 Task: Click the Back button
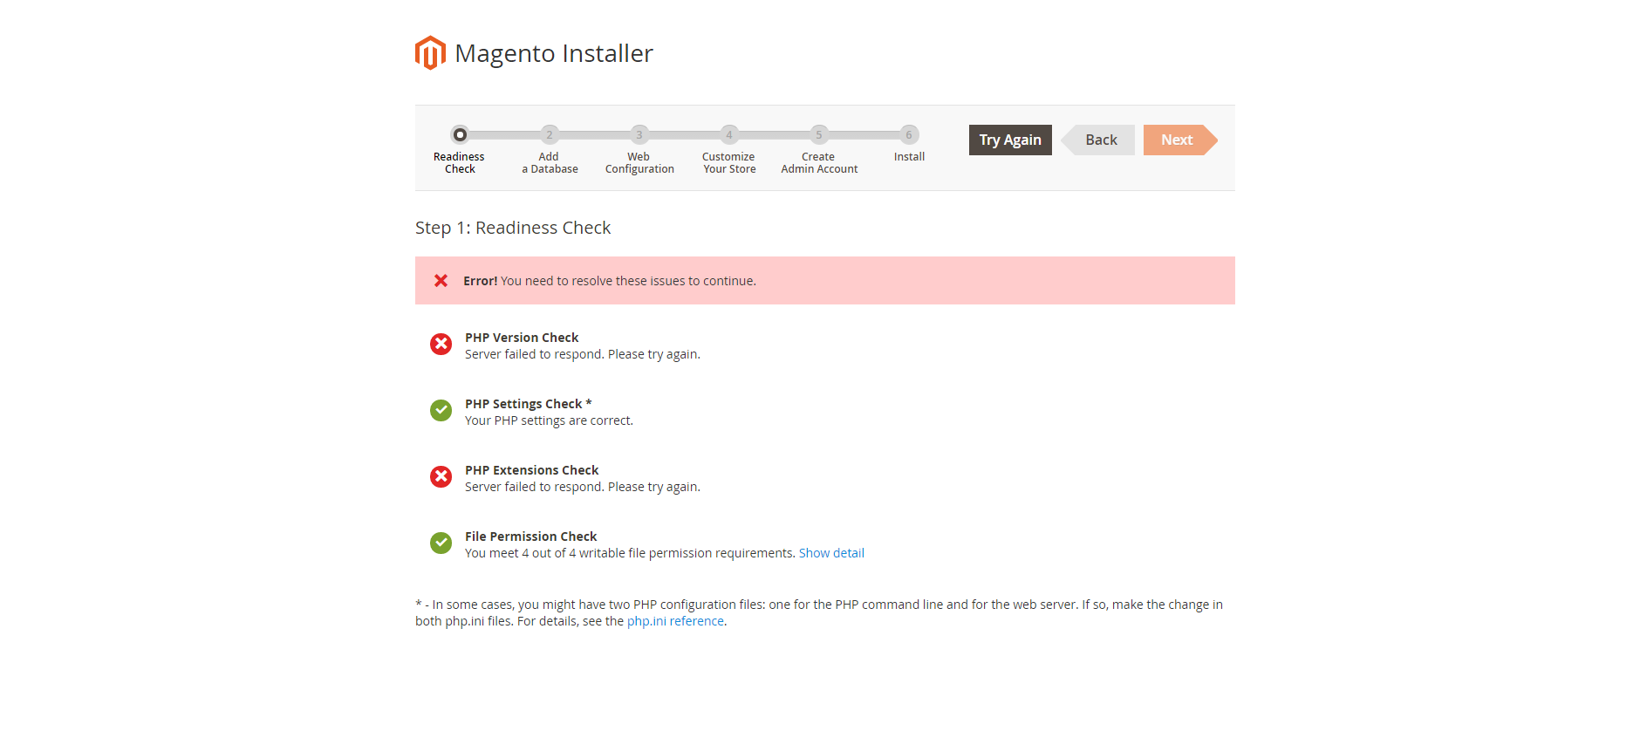click(1098, 140)
